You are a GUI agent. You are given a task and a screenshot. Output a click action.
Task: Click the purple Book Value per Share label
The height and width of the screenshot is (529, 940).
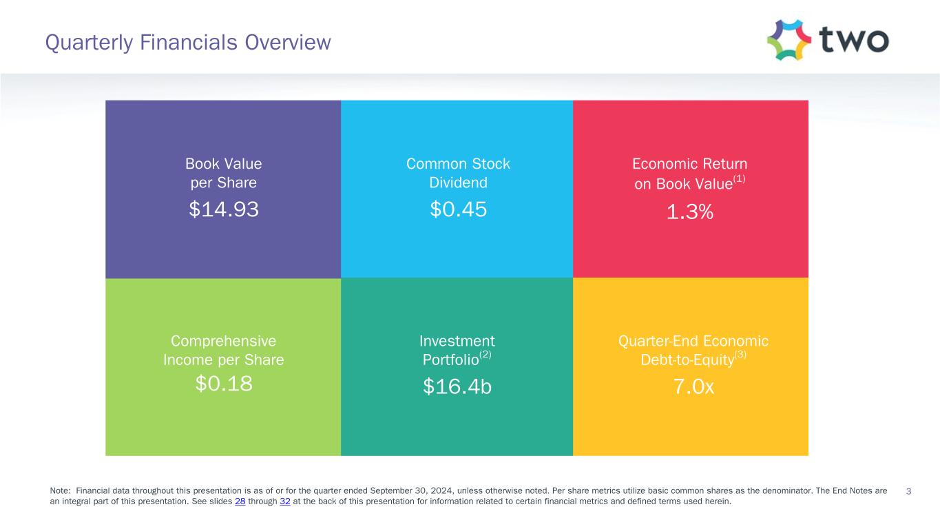pyautogui.click(x=223, y=173)
